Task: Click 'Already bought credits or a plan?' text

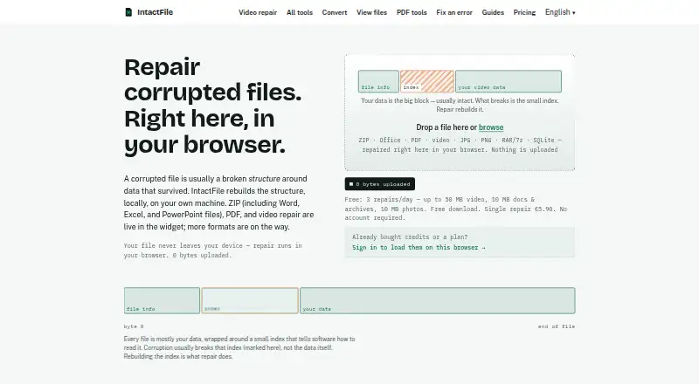Action: [x=410, y=237]
